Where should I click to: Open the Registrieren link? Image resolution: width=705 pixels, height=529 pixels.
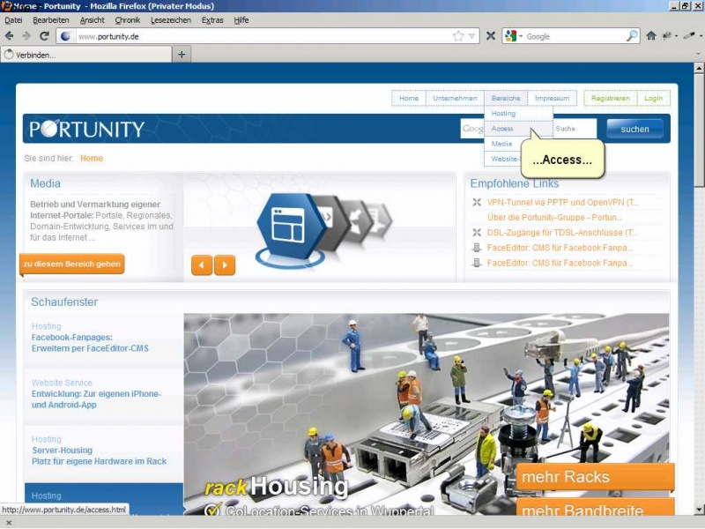[x=610, y=98]
